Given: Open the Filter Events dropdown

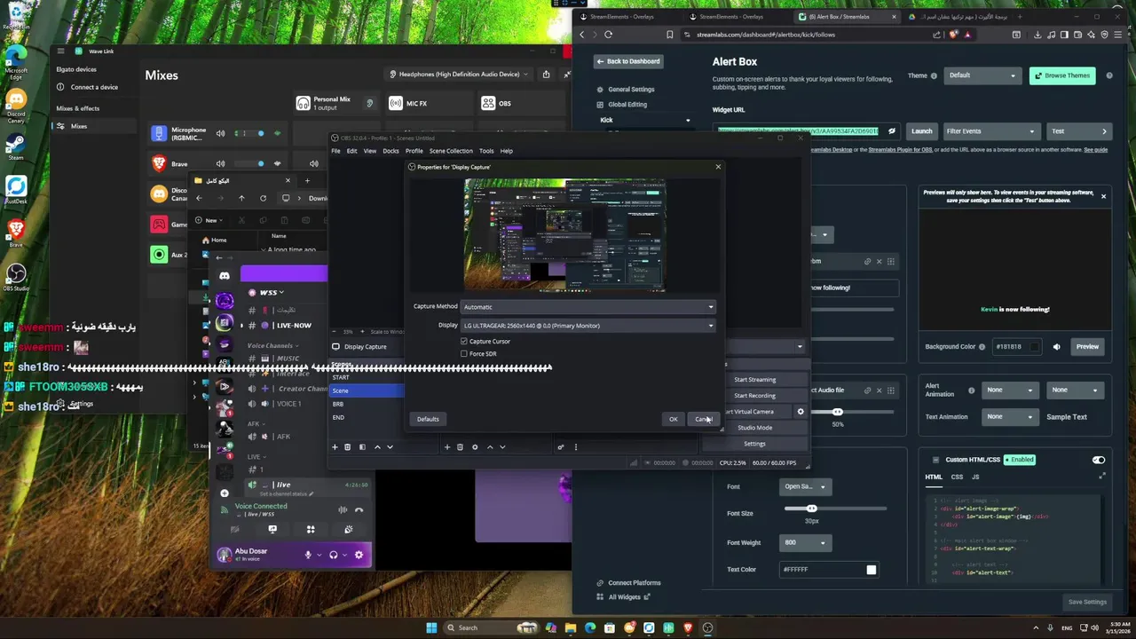Looking at the screenshot, I should point(990,131).
